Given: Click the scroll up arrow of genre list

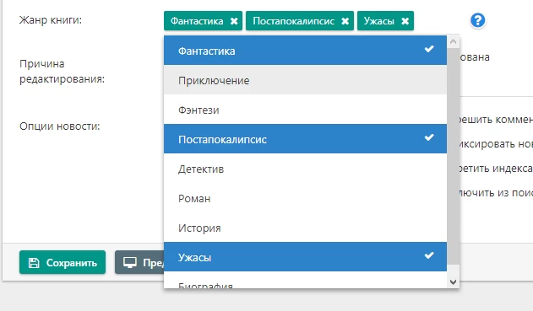Looking at the screenshot, I should coord(453,41).
